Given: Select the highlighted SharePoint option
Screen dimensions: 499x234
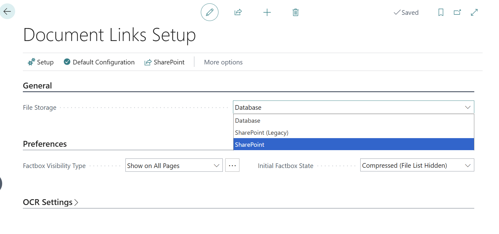Looking at the screenshot, I should coord(250,145).
